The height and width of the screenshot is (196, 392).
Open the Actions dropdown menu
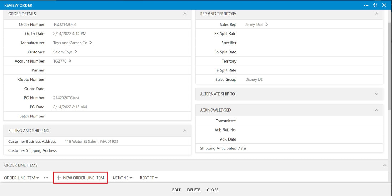point(122,178)
